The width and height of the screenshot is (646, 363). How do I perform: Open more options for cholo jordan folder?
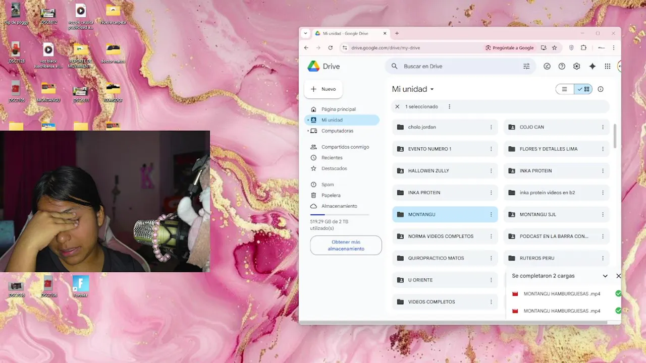click(x=491, y=127)
